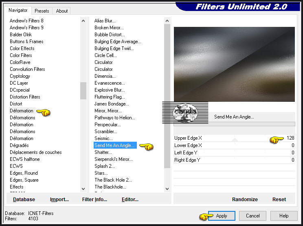Adjust the Lower Edge X slider
The image size is (303, 226).
[x=234, y=145]
